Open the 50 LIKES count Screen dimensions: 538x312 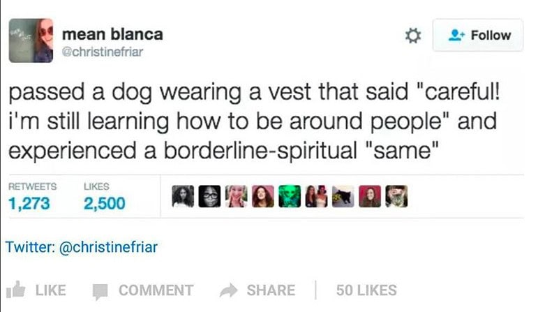point(366,290)
